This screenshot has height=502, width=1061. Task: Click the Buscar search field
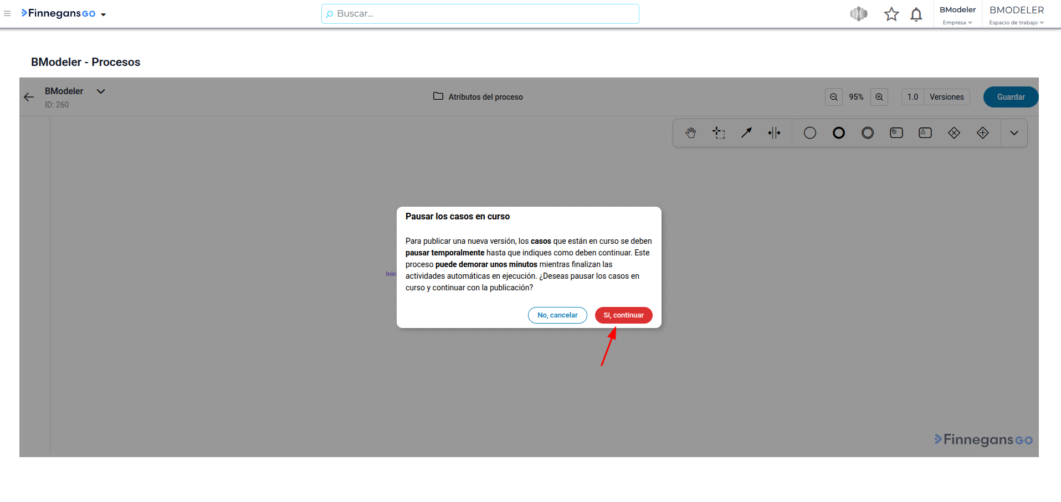(x=480, y=14)
